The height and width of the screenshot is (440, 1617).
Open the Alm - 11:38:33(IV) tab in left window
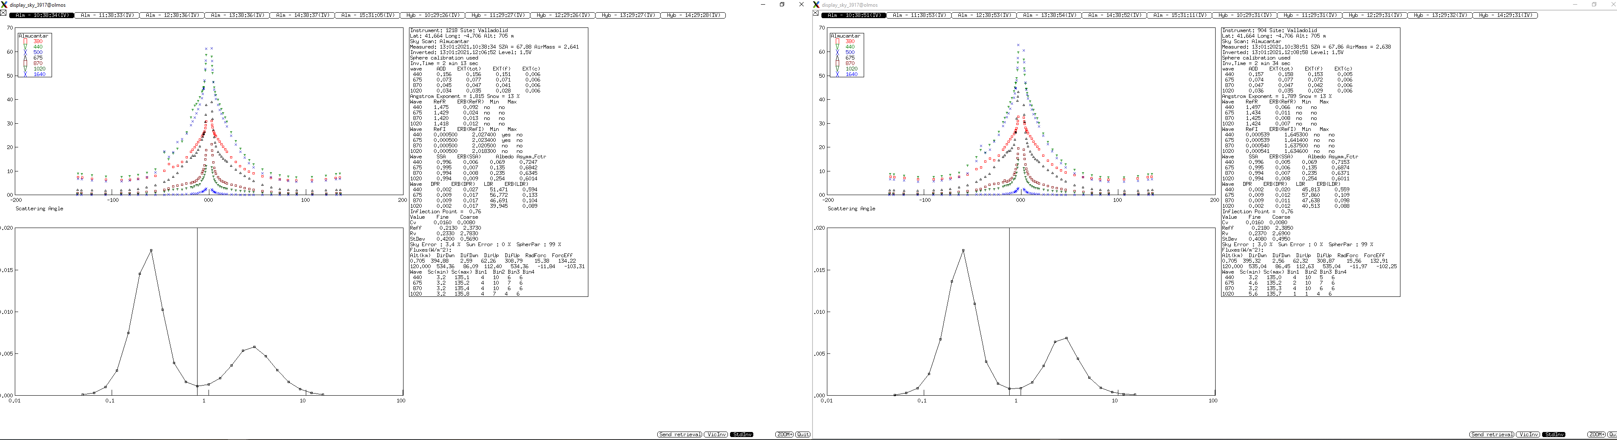(107, 15)
